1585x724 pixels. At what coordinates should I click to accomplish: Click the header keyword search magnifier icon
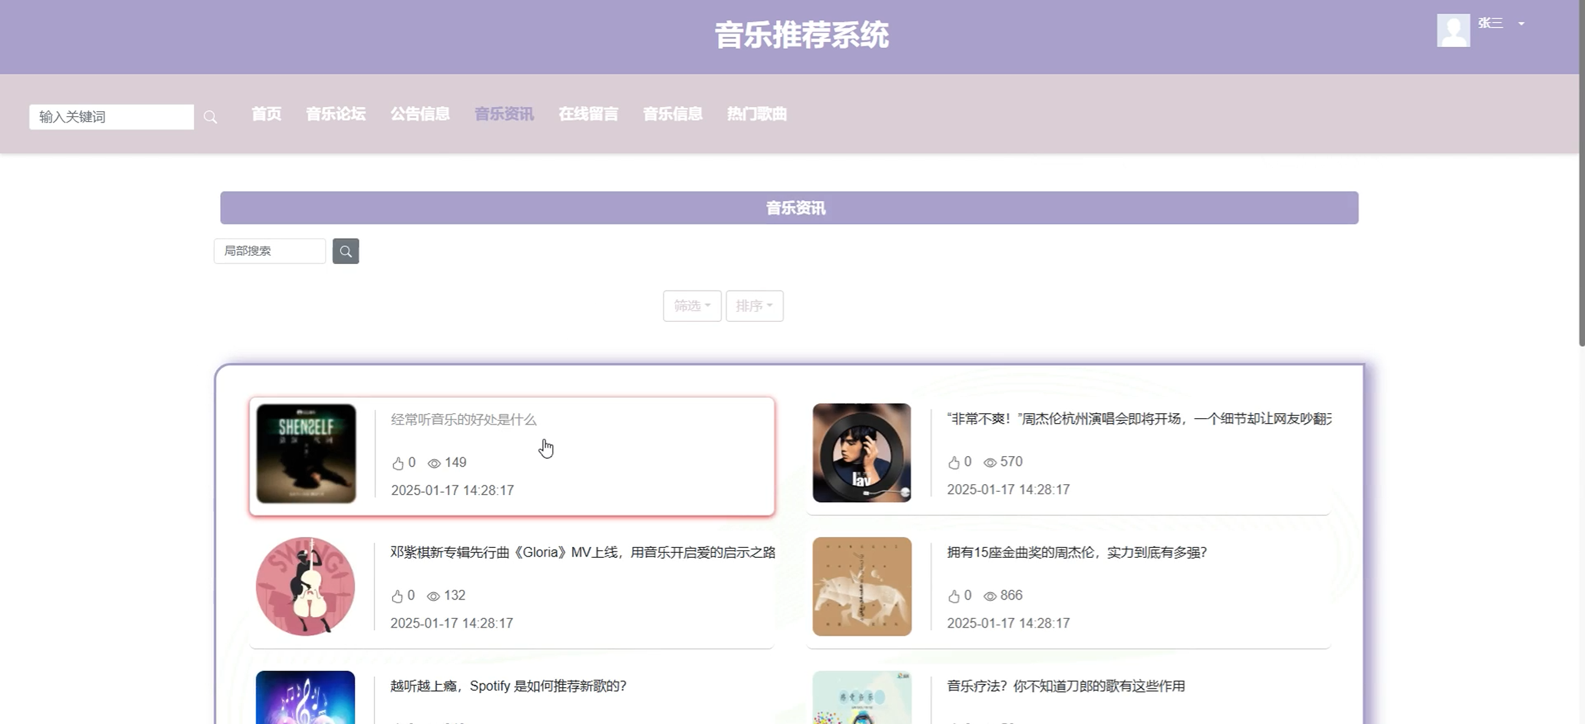click(x=210, y=117)
